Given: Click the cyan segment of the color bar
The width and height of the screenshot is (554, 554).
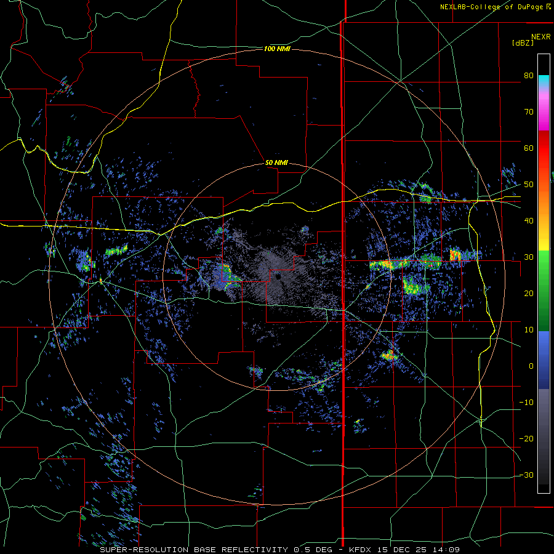Looking at the screenshot, I should click(544, 79).
